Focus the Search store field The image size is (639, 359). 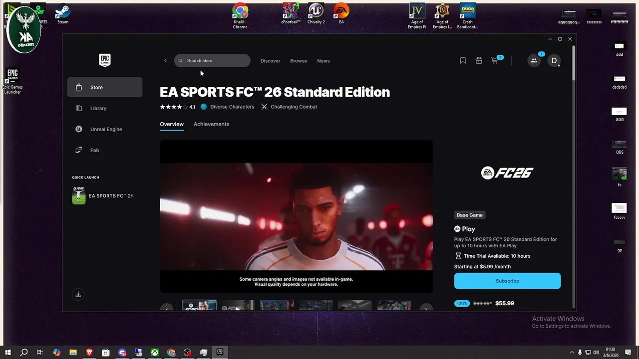[x=212, y=60]
